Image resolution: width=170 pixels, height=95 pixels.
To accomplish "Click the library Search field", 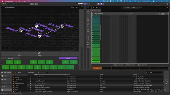I will (x=155, y=73).
